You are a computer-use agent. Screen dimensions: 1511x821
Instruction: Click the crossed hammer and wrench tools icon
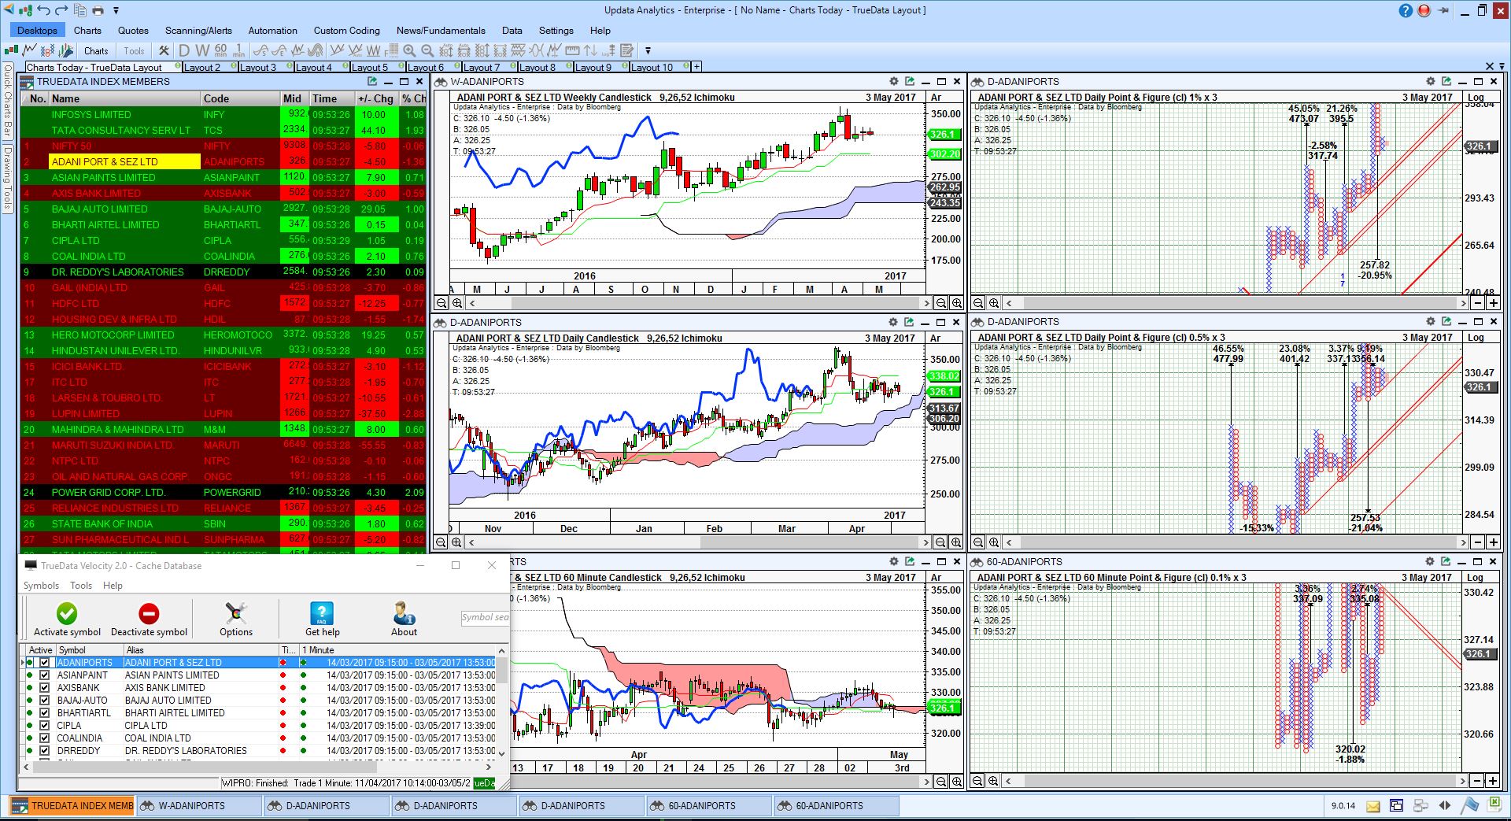(x=164, y=50)
